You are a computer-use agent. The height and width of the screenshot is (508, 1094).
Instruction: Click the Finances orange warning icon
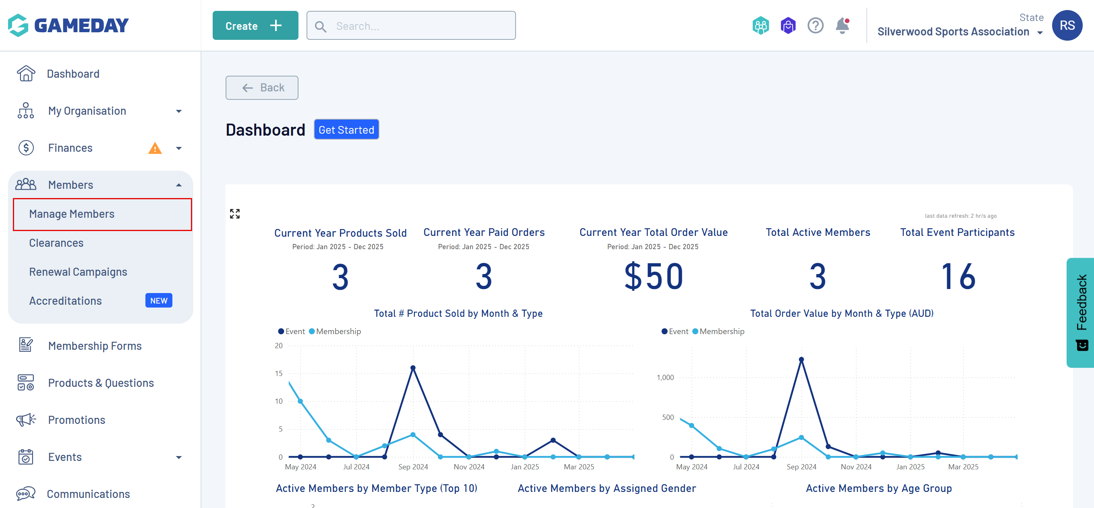click(155, 148)
